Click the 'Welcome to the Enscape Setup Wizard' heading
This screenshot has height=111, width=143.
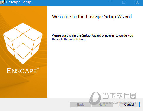92,17
